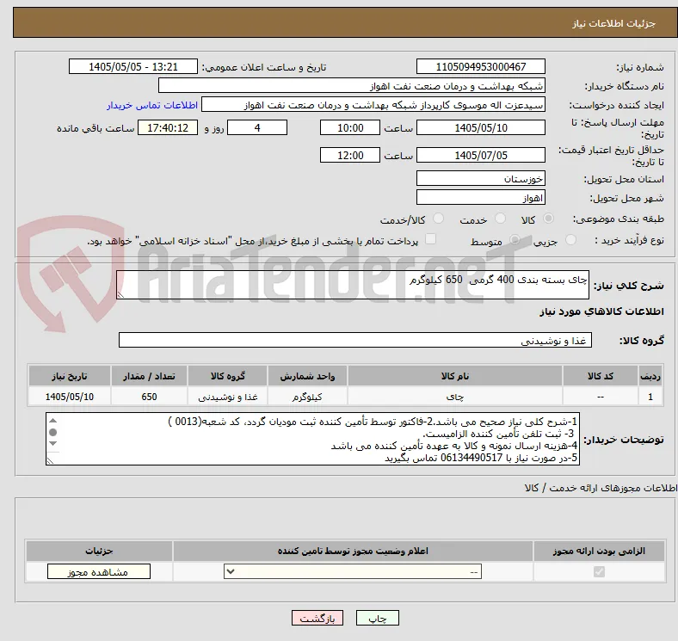Click scrollbar thumb in buyer notes

coord(52,432)
